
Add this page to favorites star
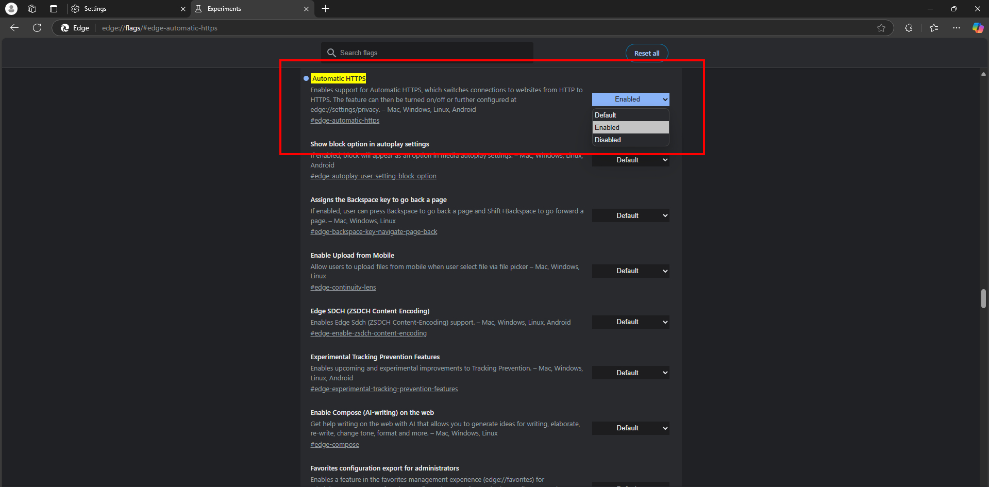(881, 28)
